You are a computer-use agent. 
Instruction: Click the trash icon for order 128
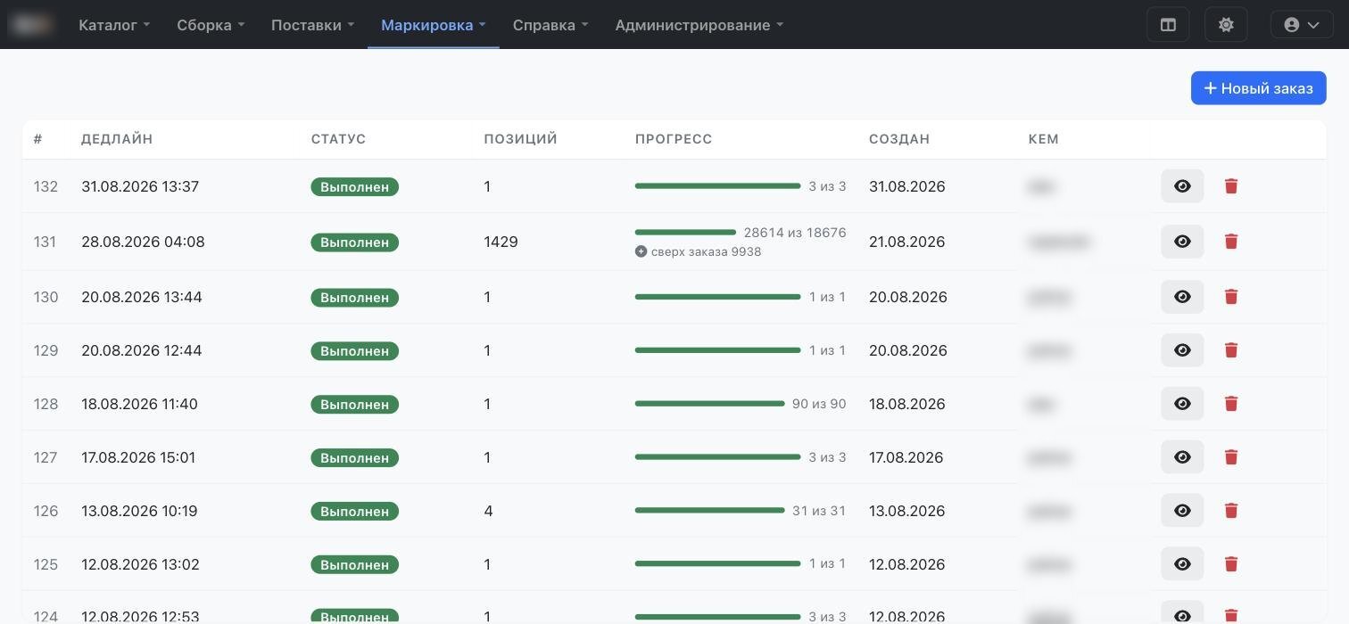[x=1231, y=404]
